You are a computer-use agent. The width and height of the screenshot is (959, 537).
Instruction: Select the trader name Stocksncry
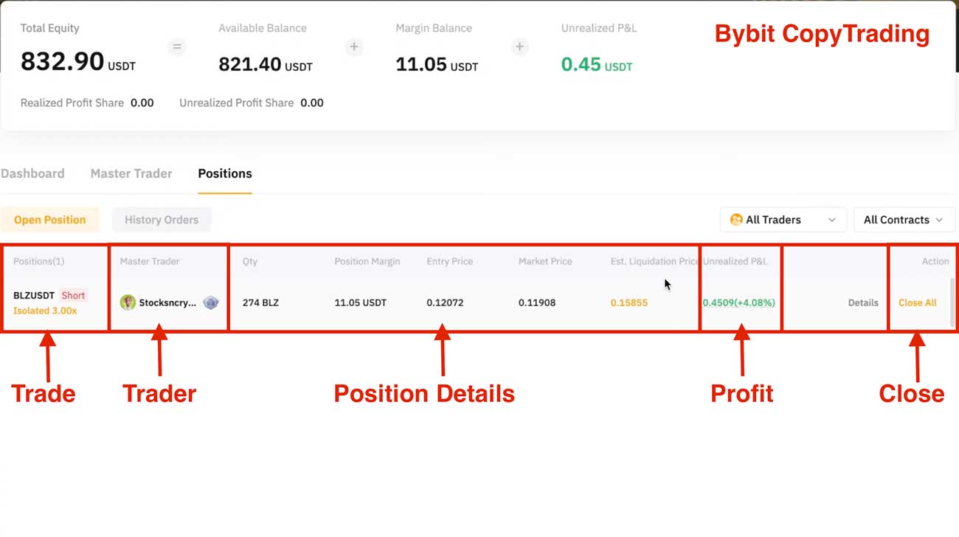(x=167, y=302)
